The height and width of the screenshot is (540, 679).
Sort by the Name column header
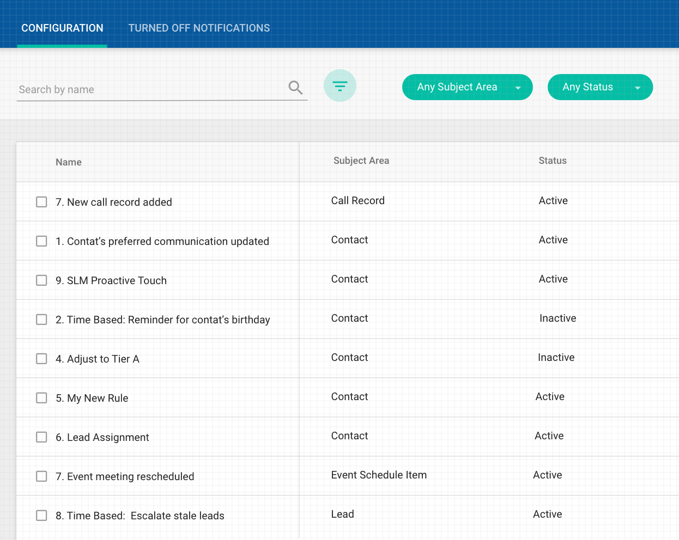[x=69, y=162]
